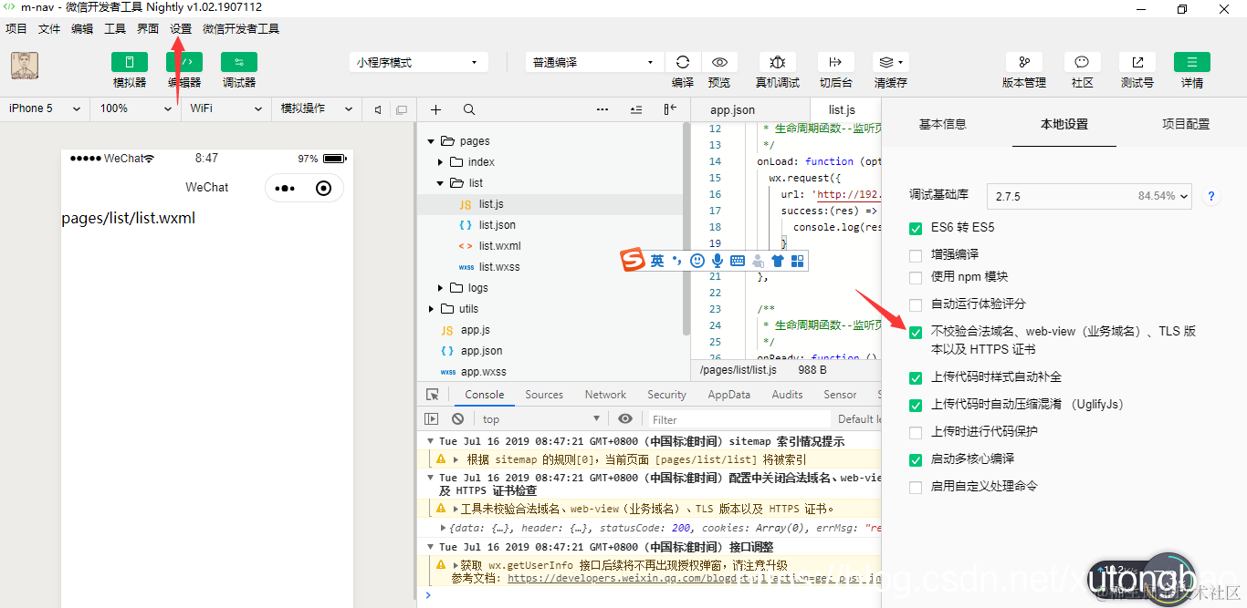Open the 普通编译 dropdown
Image resolution: width=1247 pixels, height=608 pixels.
pos(594,62)
